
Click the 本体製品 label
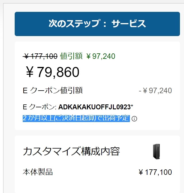(38, 173)
